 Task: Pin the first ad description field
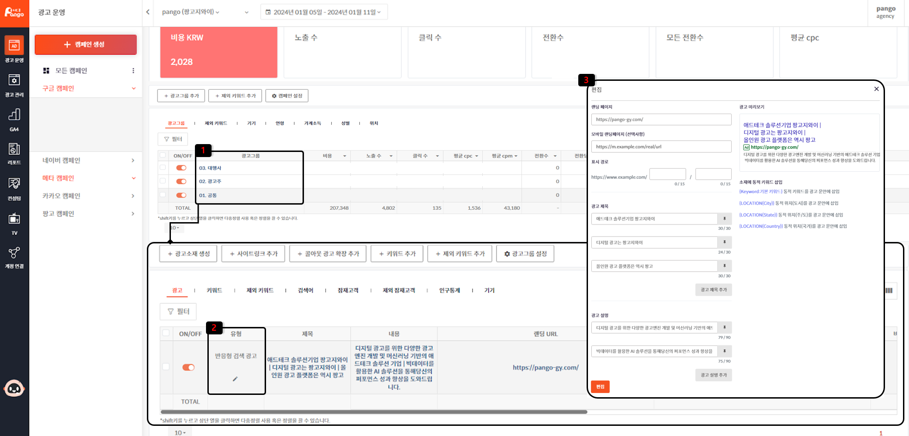tap(724, 327)
